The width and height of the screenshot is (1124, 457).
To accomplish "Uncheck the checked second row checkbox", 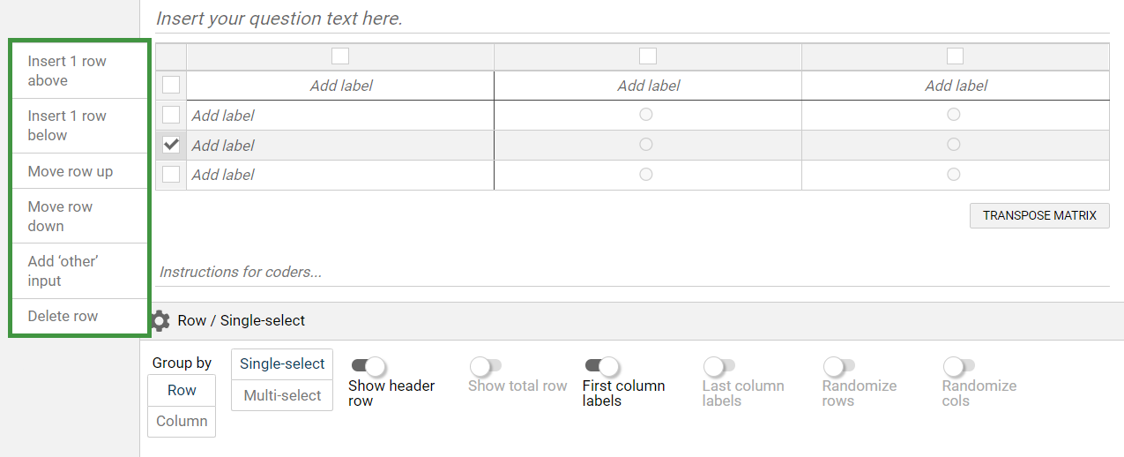I will 171,145.
